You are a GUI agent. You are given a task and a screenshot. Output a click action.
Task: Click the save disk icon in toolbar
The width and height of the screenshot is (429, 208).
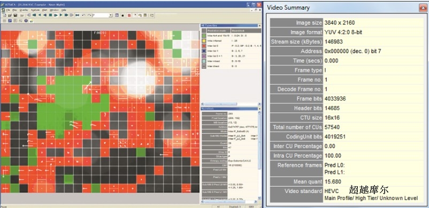point(16,15)
